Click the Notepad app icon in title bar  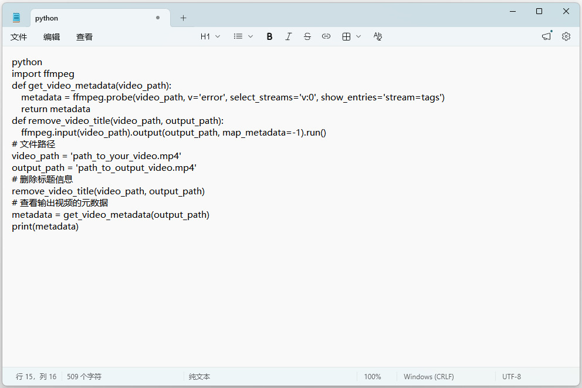16,18
